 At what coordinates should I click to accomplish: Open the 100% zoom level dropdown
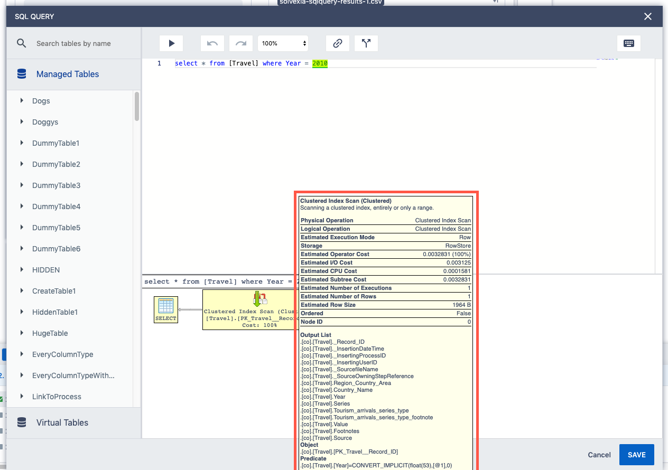[283, 43]
